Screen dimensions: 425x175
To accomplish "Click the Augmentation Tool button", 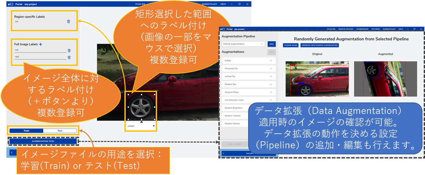I will coord(43,141).
